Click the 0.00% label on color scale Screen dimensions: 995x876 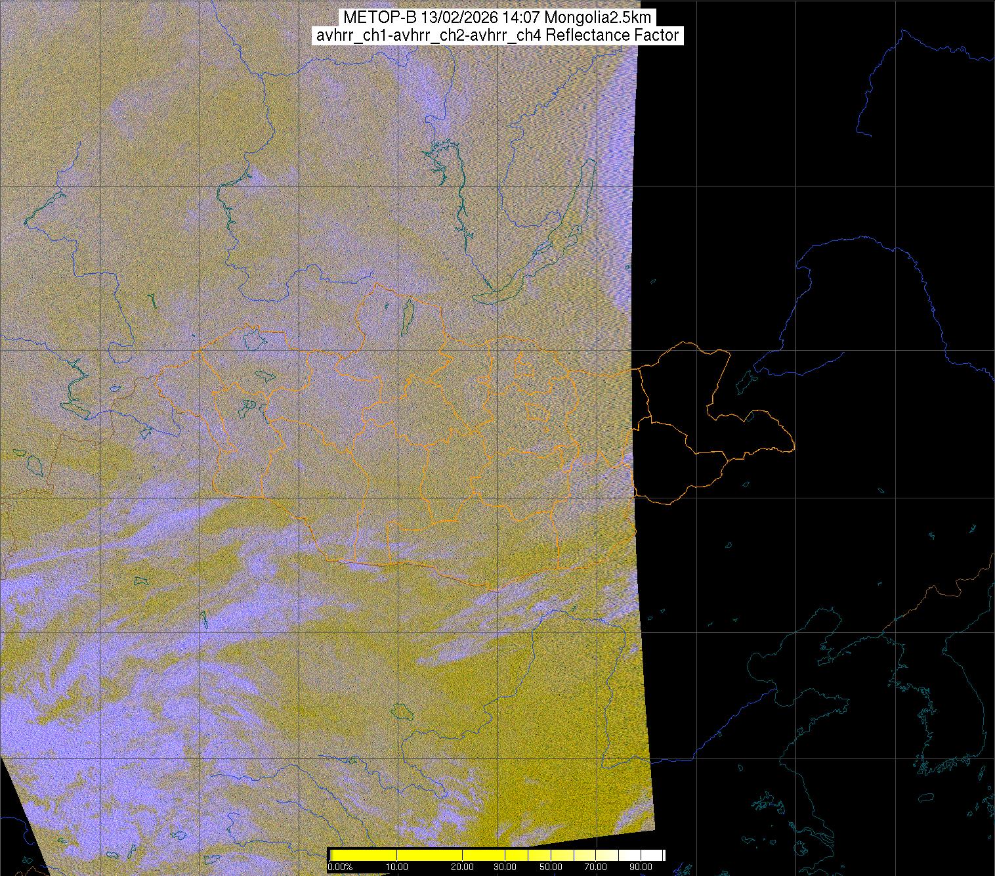340,867
